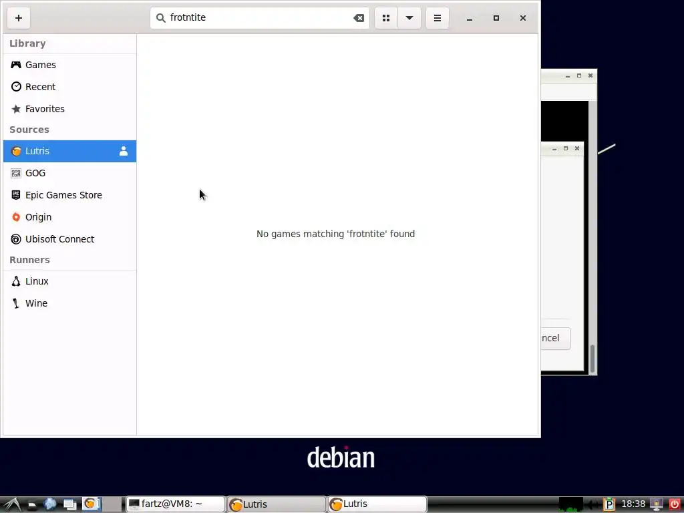Click the power button tray icon
684x513 pixels.
click(x=675, y=505)
